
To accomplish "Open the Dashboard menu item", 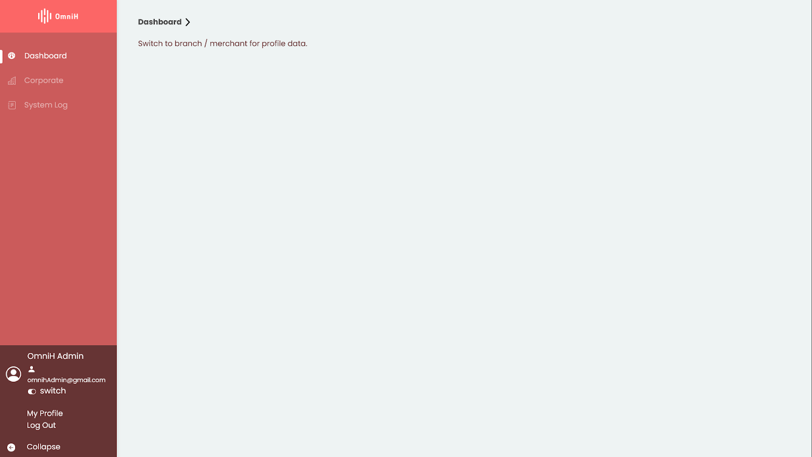I will tap(58, 56).
